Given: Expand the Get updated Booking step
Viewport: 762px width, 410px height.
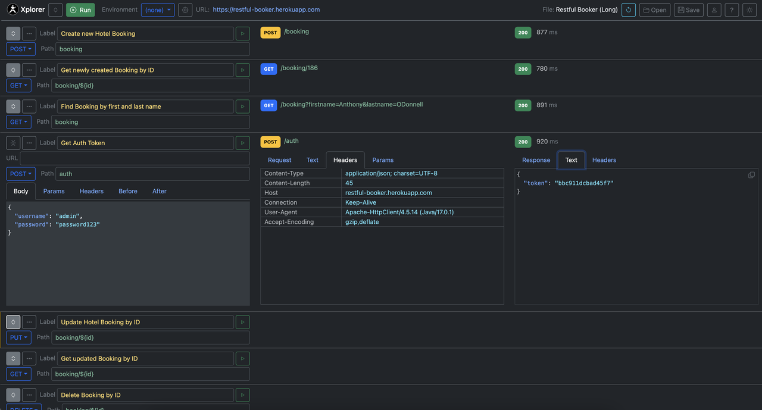Looking at the screenshot, I should 13,358.
